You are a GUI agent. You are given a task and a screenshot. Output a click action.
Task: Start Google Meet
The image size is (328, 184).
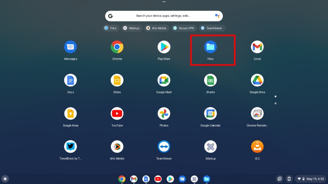click(x=164, y=80)
